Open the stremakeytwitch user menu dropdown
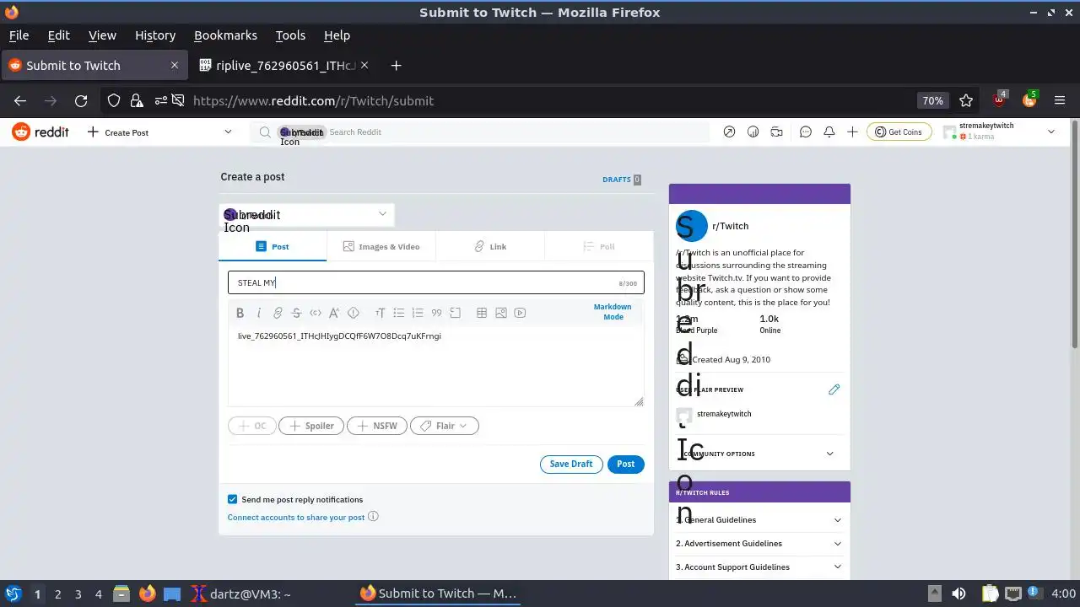 (x=999, y=132)
